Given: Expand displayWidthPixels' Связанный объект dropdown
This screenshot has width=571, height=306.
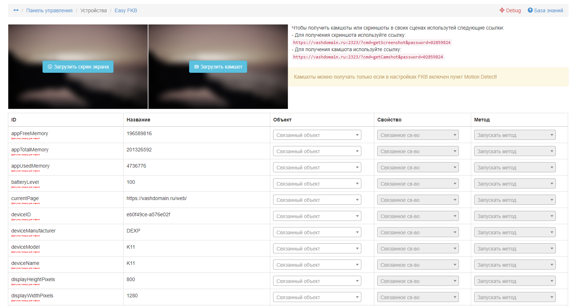Looking at the screenshot, I should pos(317,297).
